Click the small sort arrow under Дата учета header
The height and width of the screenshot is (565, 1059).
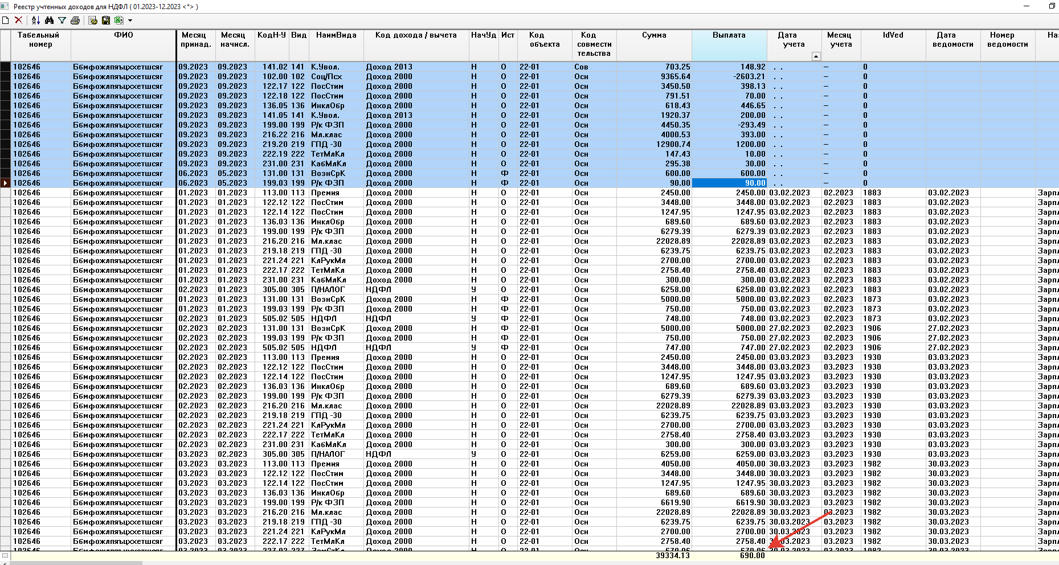(x=816, y=56)
